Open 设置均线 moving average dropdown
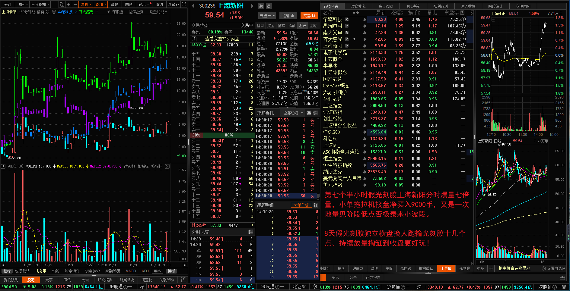This screenshot has width=570, height=291. (158, 12)
